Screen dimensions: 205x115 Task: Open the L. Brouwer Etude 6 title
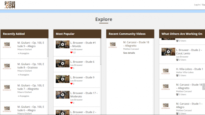coord(82,62)
